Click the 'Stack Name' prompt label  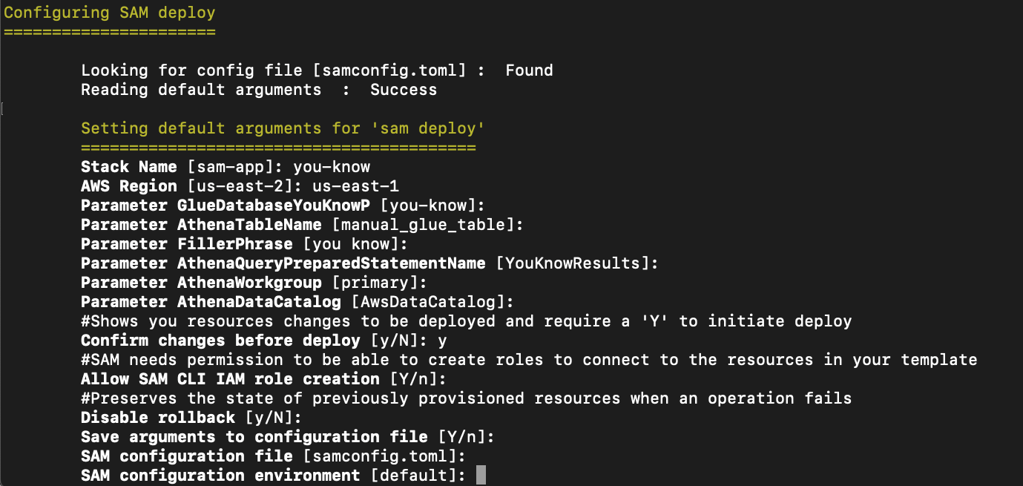(129, 167)
